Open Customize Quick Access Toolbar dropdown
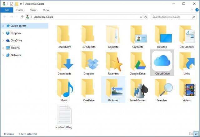The image size is (200, 137). click(x=21, y=4)
